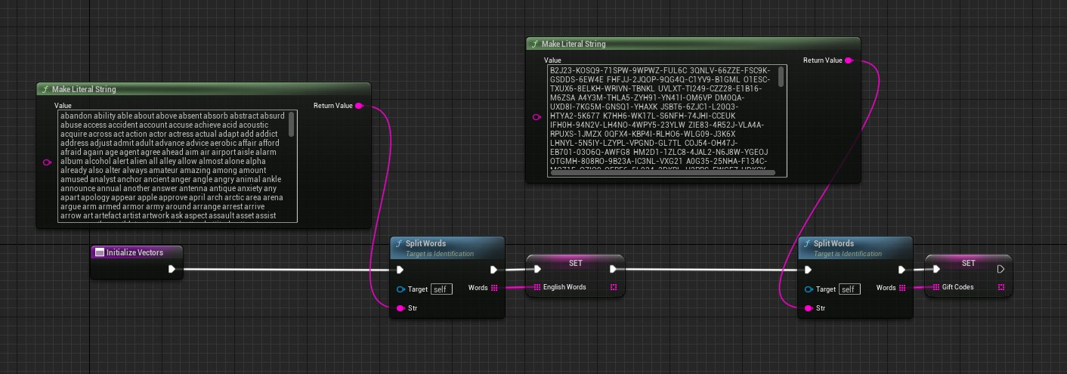Click Gift Codes SET array output pin
1067x374 pixels.
click(x=1001, y=287)
